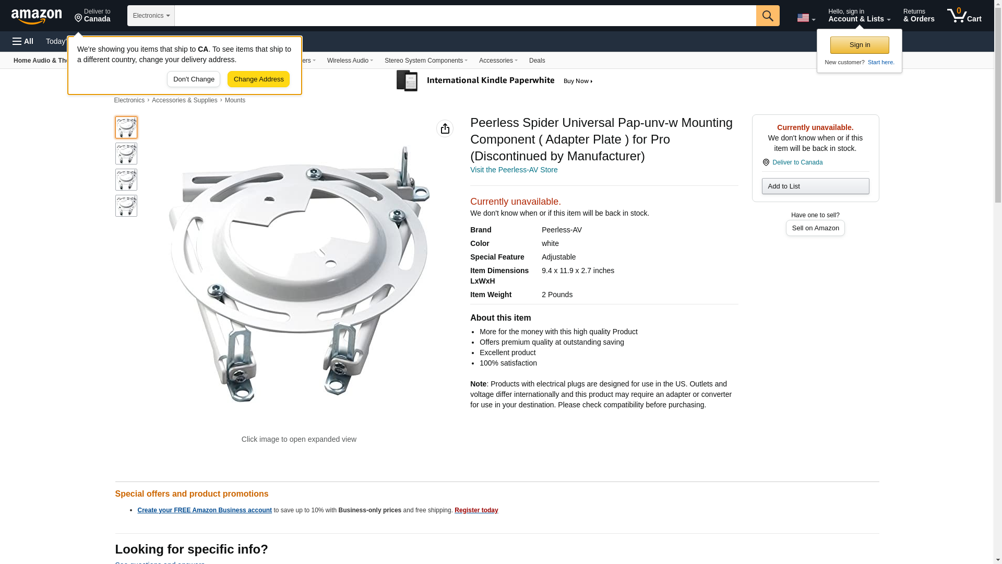This screenshot has height=564, width=1002.
Task: Click the search magnifier button
Action: pos(767,16)
